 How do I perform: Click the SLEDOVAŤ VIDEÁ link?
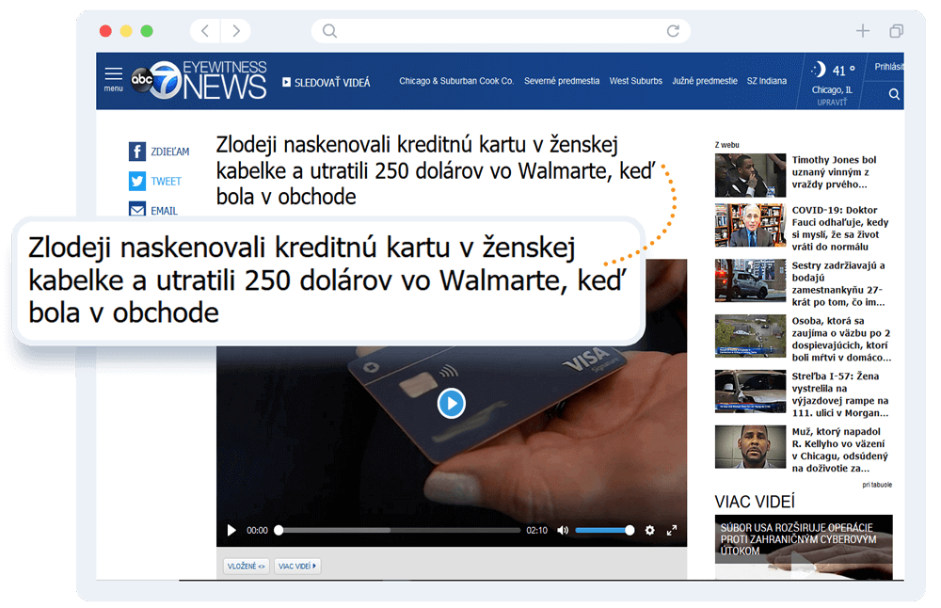(327, 82)
